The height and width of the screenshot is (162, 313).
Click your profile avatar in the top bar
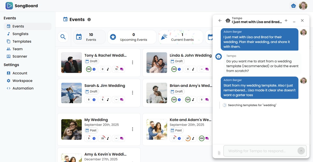pyautogui.click(x=303, y=5)
